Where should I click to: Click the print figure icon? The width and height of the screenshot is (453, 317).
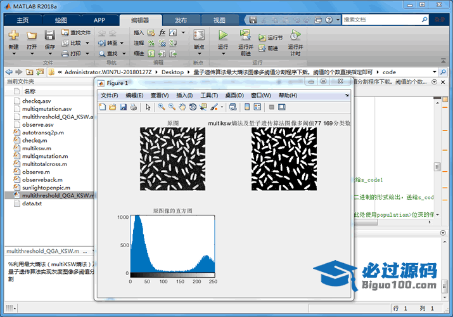click(134, 107)
